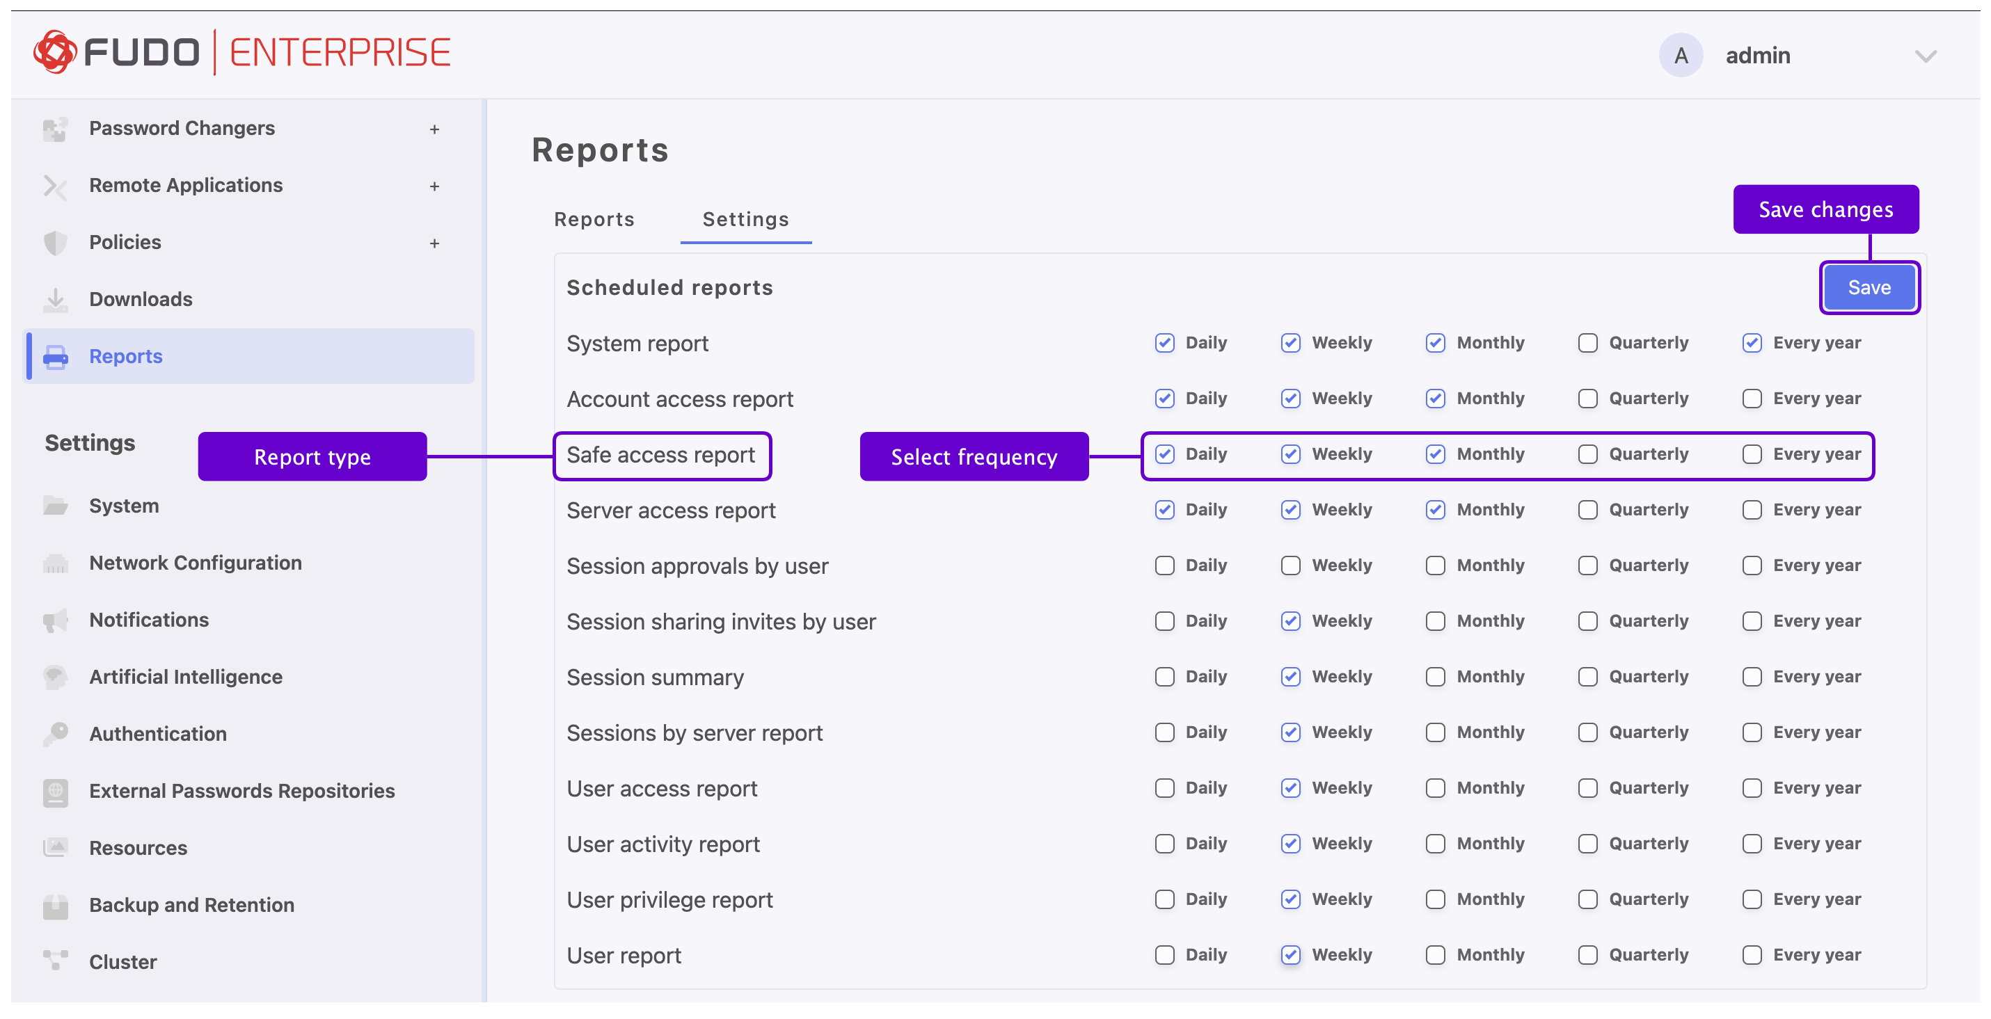Click the Authentication key icon
The image size is (1991, 1019).
55,734
